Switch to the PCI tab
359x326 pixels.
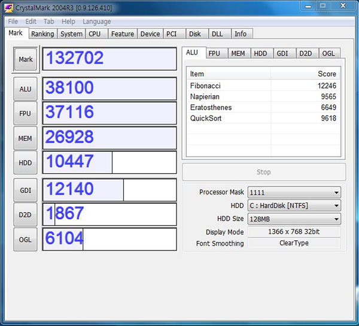(x=175, y=34)
